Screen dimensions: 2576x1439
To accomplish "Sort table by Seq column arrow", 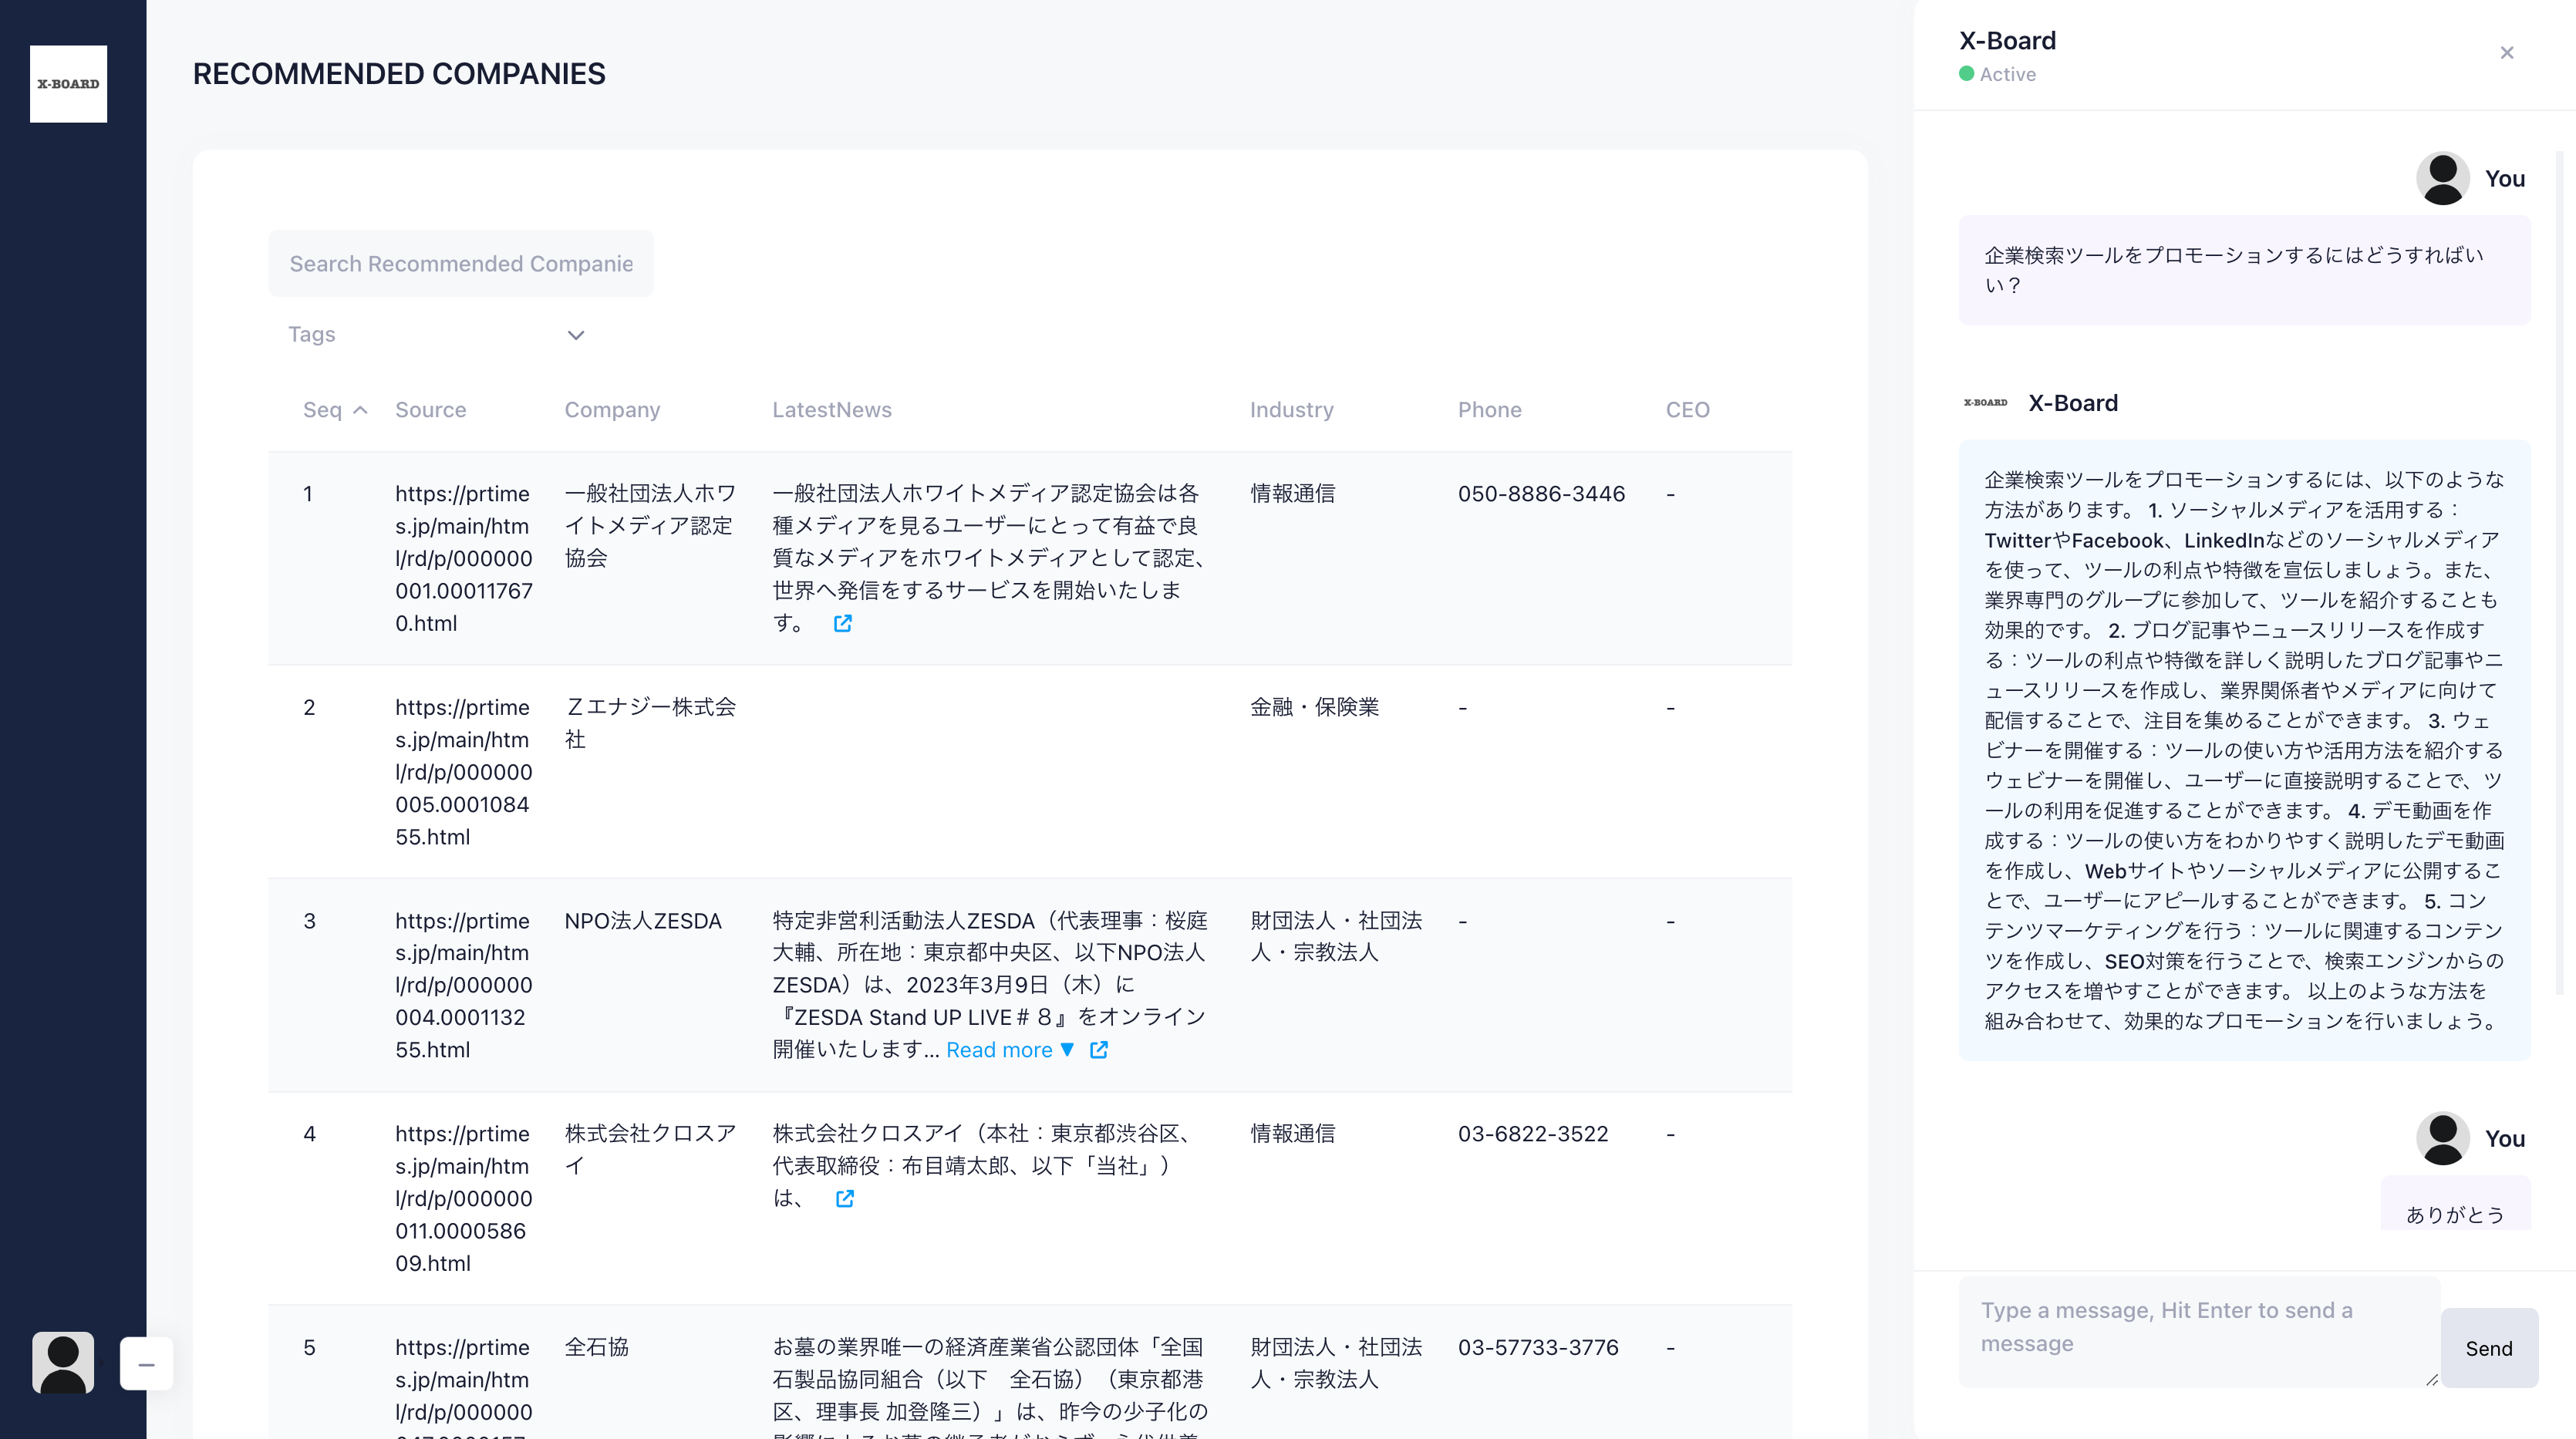I will (360, 410).
